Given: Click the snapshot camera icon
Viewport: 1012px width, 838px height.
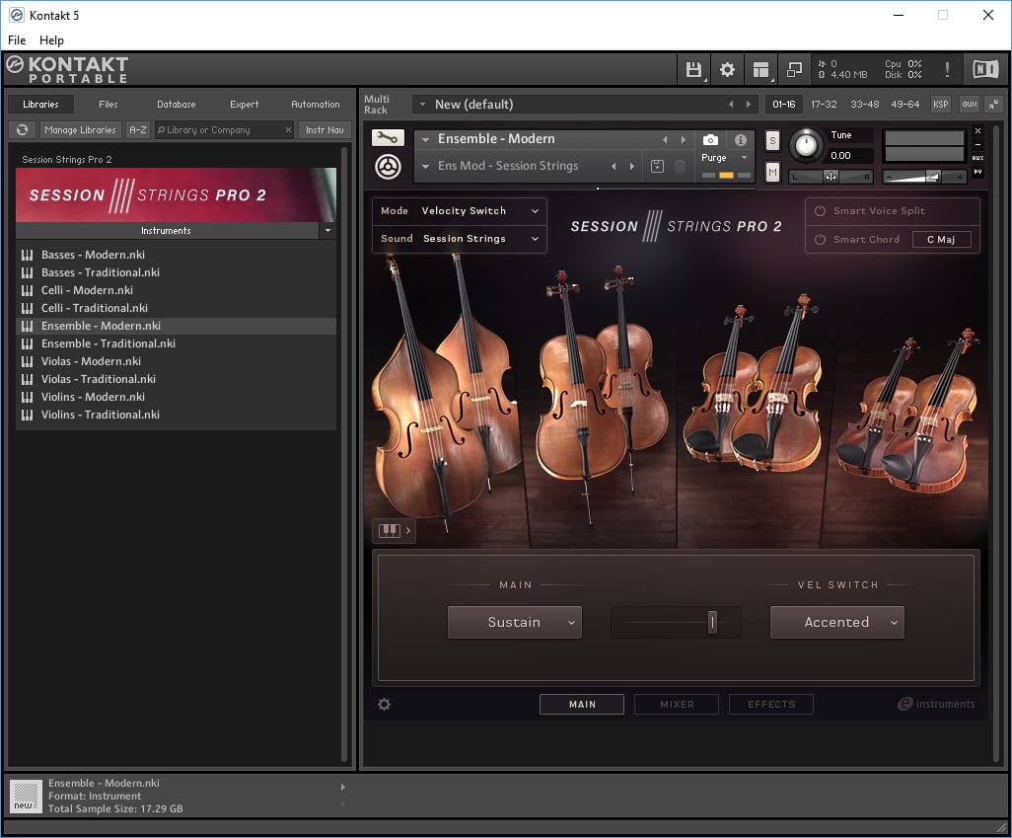Looking at the screenshot, I should coord(710,139).
